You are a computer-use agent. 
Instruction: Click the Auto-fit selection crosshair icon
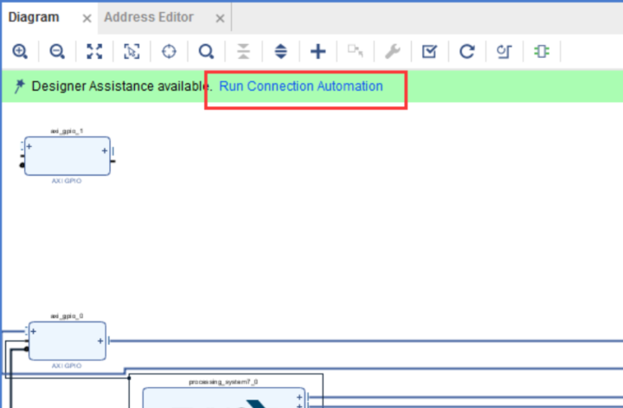pos(169,52)
